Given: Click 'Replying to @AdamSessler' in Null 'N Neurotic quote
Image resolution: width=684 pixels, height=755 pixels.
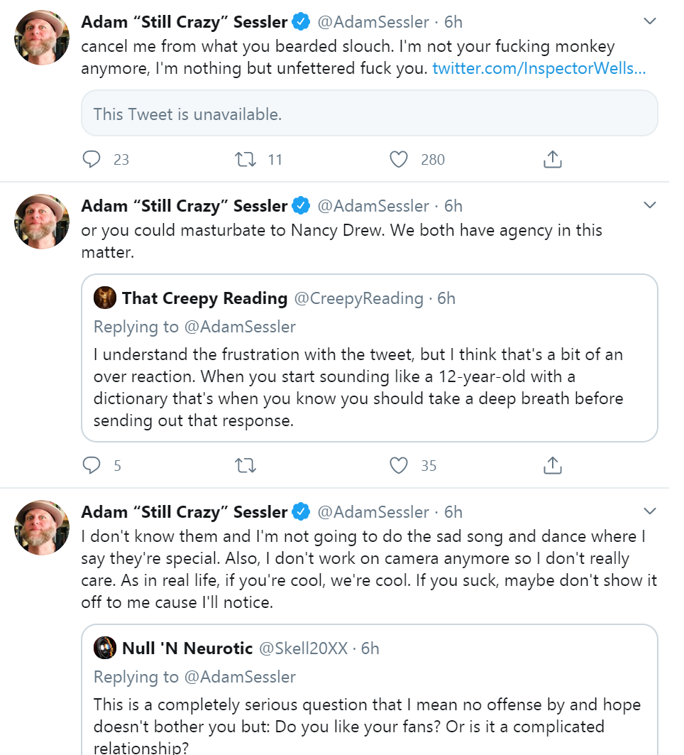Looking at the screenshot, I should (x=194, y=677).
